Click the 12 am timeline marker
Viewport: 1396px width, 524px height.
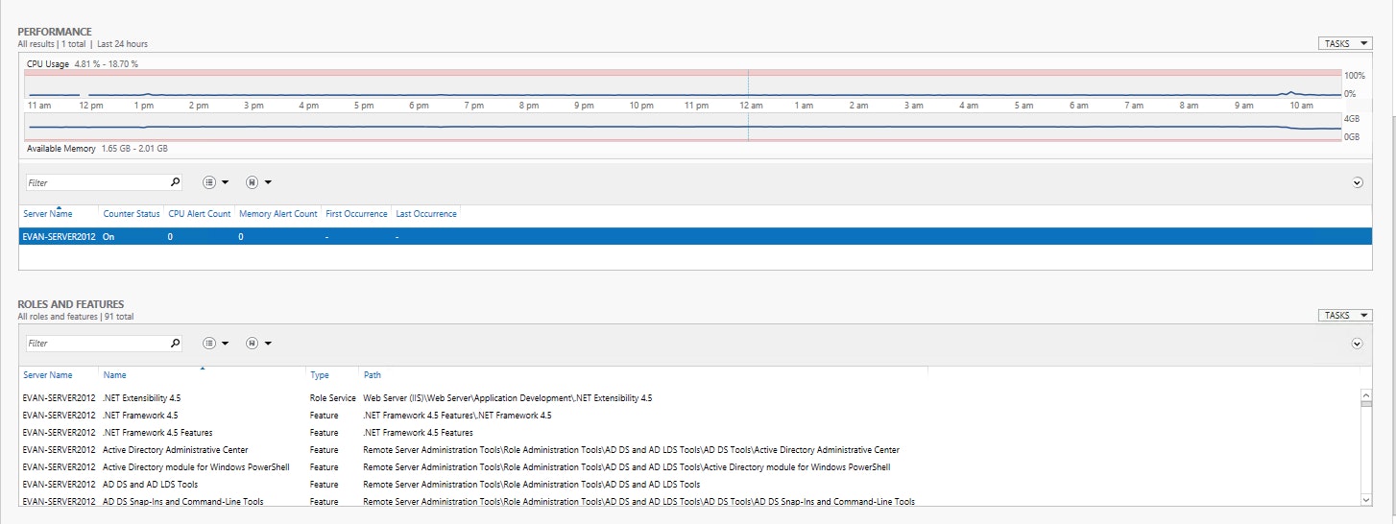coord(750,105)
